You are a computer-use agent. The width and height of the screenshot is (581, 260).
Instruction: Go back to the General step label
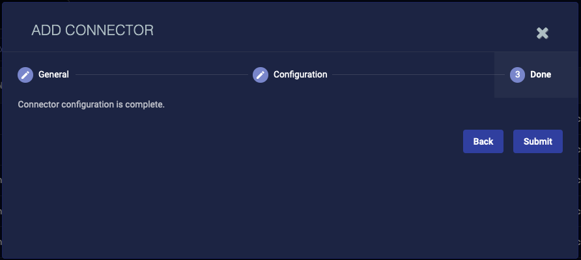pyautogui.click(x=53, y=74)
